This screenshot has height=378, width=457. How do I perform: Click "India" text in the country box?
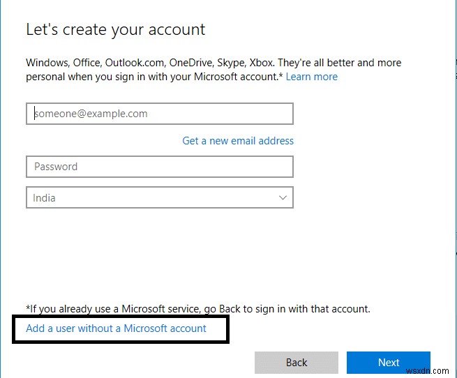(x=44, y=198)
